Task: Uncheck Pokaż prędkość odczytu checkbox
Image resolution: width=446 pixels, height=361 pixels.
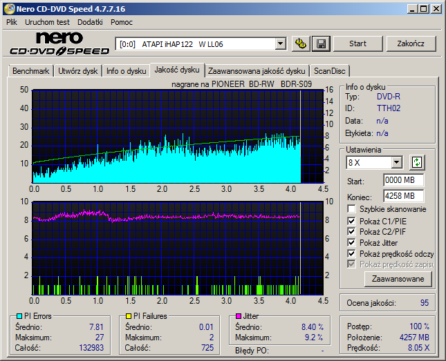Action: click(x=351, y=253)
